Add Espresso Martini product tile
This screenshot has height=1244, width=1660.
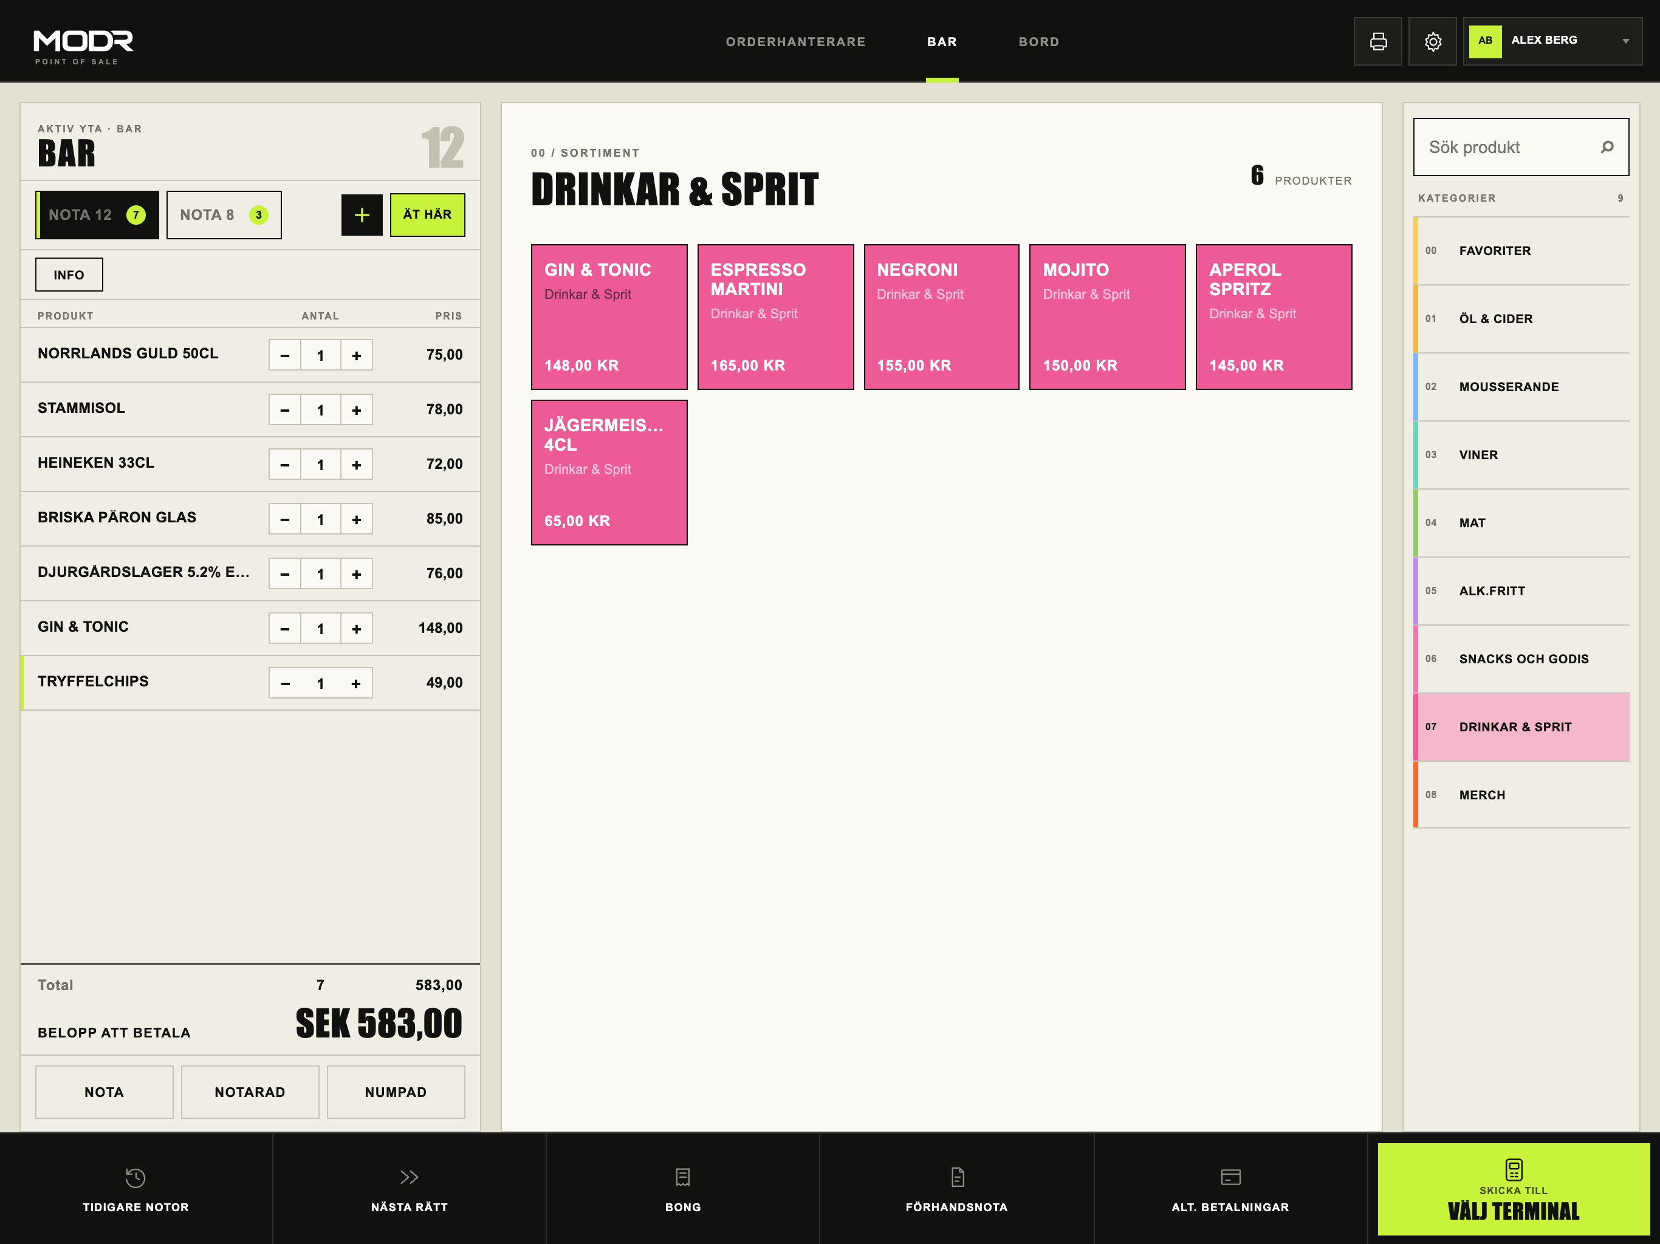[x=775, y=316]
